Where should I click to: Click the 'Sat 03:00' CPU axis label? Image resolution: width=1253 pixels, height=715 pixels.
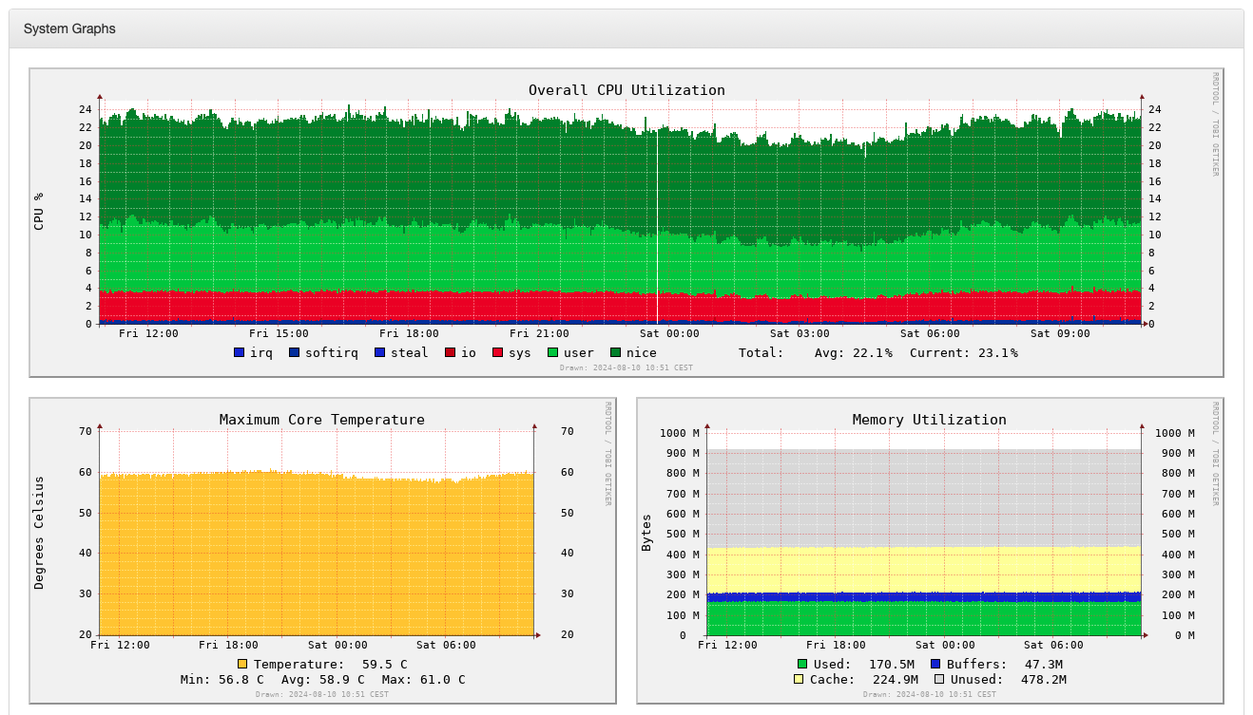800,333
